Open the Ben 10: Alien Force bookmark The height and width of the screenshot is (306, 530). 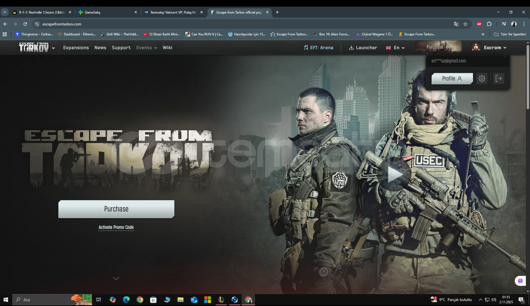[332, 34]
